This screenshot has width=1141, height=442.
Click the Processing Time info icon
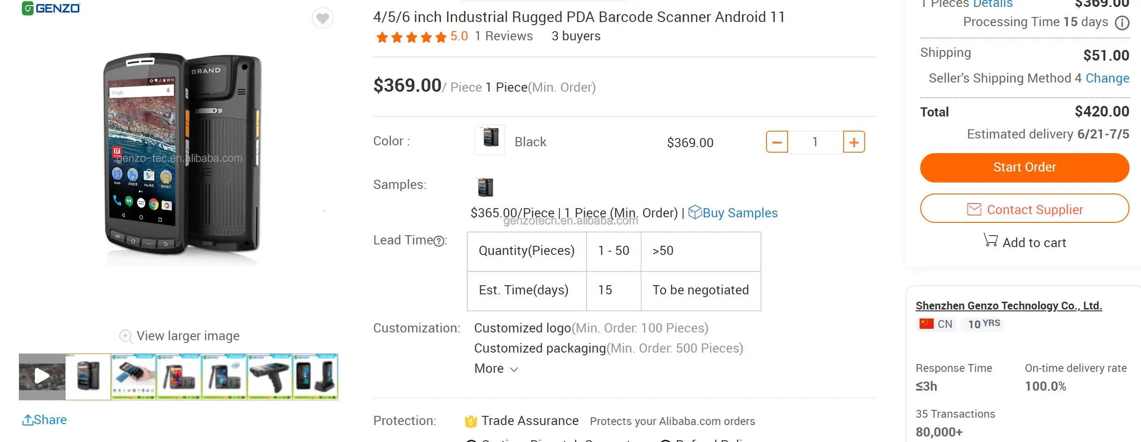pos(1123,22)
